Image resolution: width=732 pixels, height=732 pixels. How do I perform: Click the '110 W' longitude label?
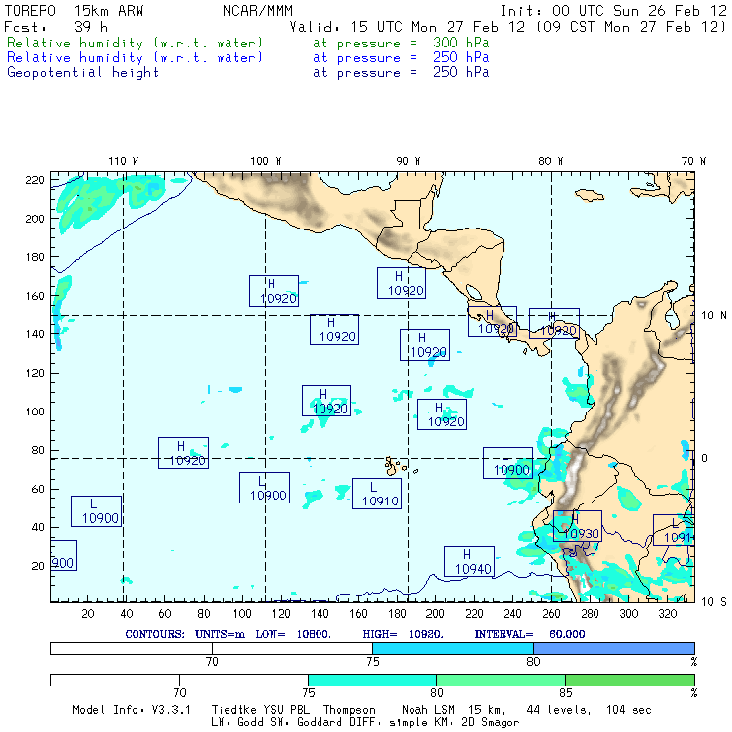click(x=124, y=161)
